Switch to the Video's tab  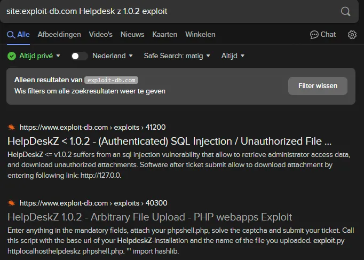[x=100, y=35]
